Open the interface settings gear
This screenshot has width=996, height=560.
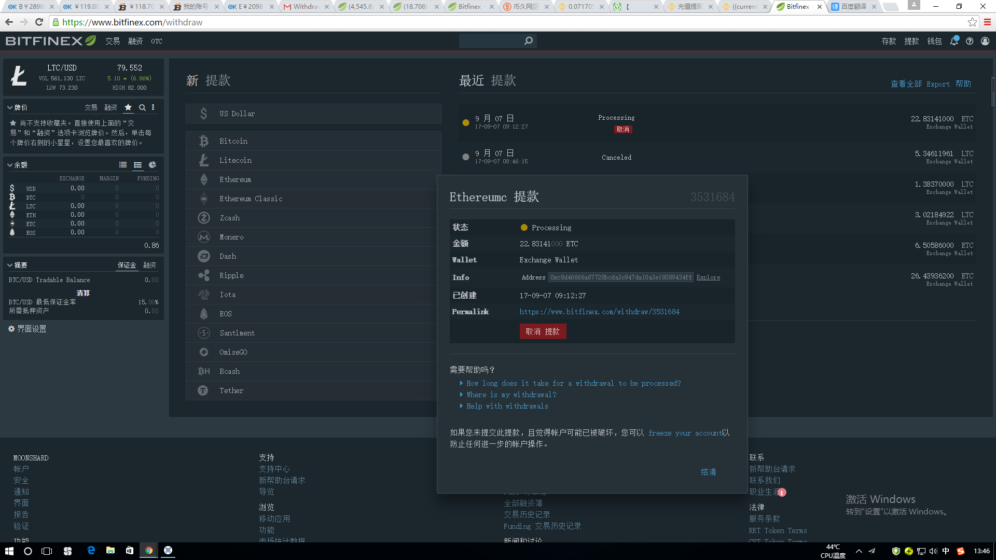click(11, 329)
